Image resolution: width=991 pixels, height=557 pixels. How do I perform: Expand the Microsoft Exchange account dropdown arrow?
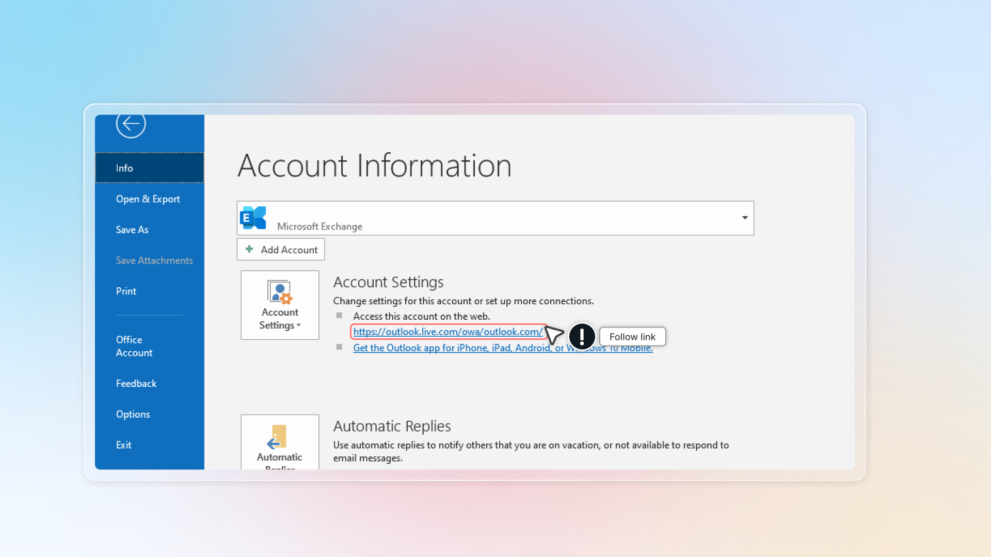click(744, 218)
